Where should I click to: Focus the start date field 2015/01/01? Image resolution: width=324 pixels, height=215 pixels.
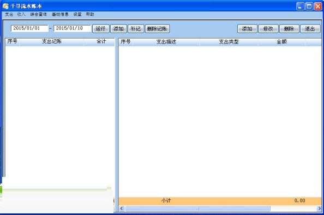[x=29, y=28]
